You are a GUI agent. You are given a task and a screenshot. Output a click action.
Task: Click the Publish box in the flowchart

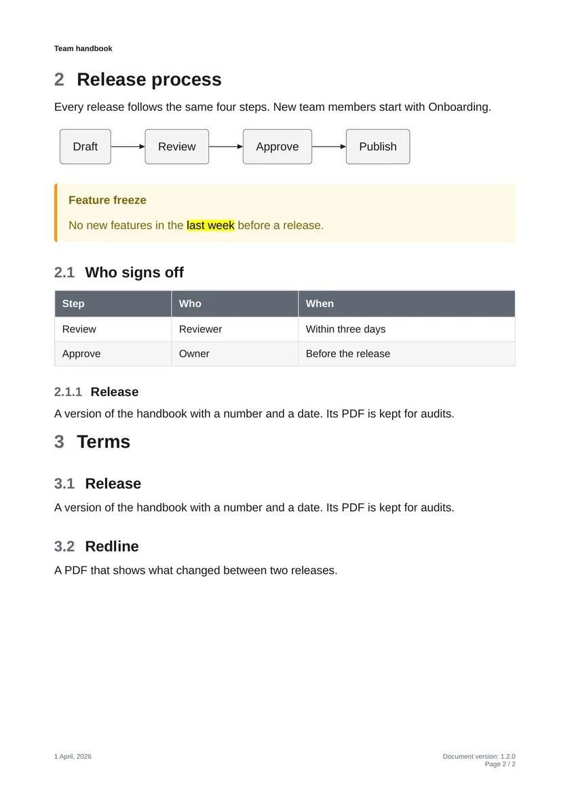378,147
